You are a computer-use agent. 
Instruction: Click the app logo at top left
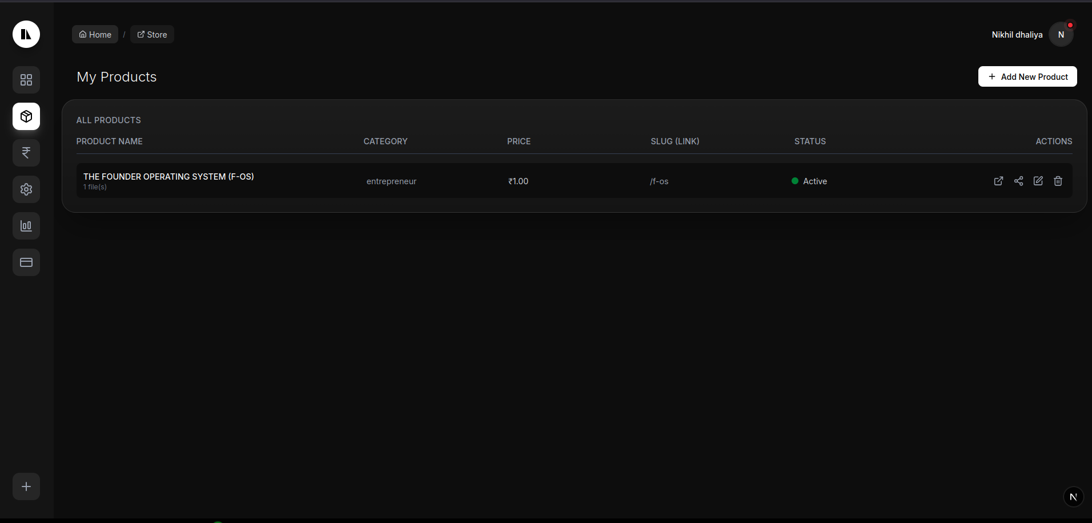click(x=26, y=34)
